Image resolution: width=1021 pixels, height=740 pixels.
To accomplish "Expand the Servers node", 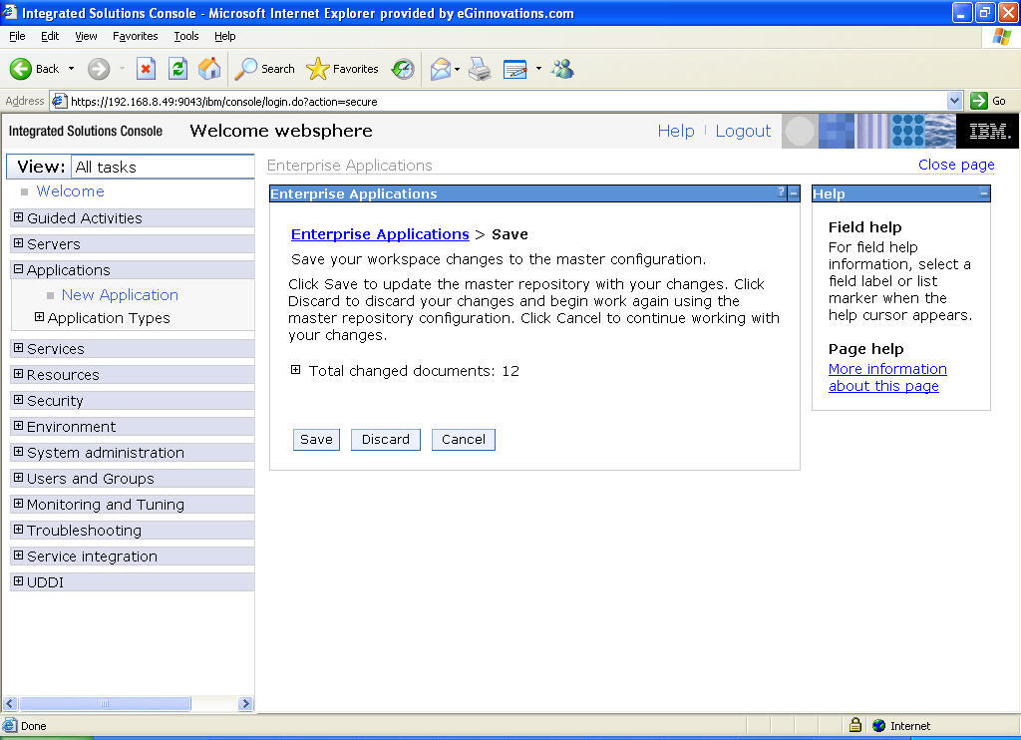I will click(18, 243).
